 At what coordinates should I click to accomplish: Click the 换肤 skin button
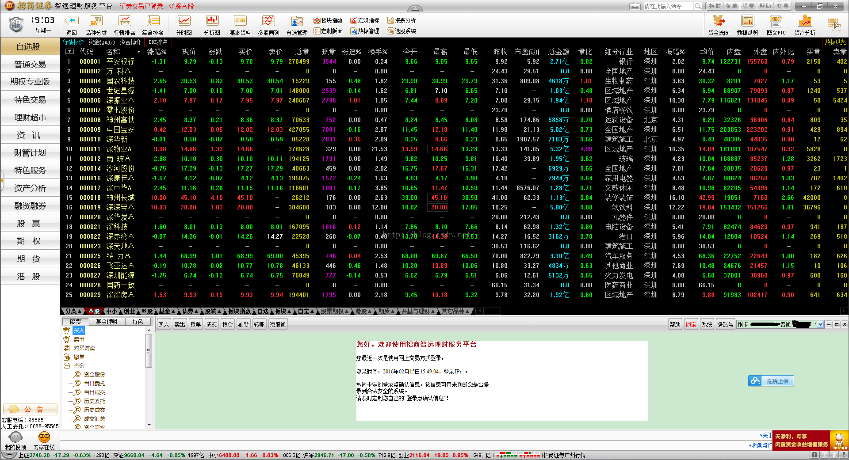click(x=715, y=6)
